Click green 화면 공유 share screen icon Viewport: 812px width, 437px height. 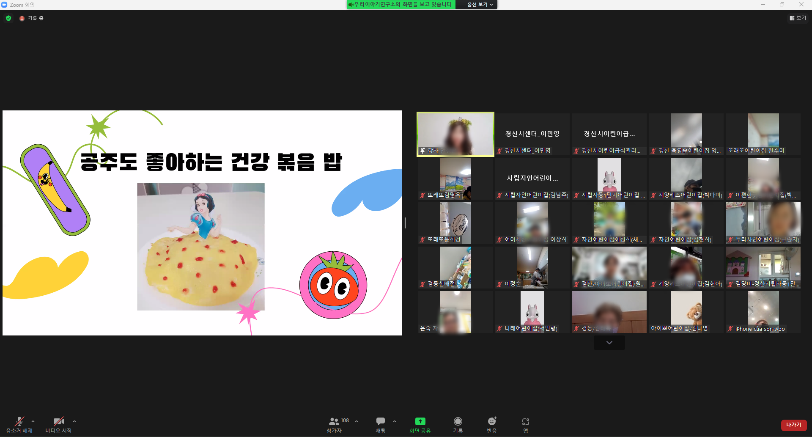point(420,421)
